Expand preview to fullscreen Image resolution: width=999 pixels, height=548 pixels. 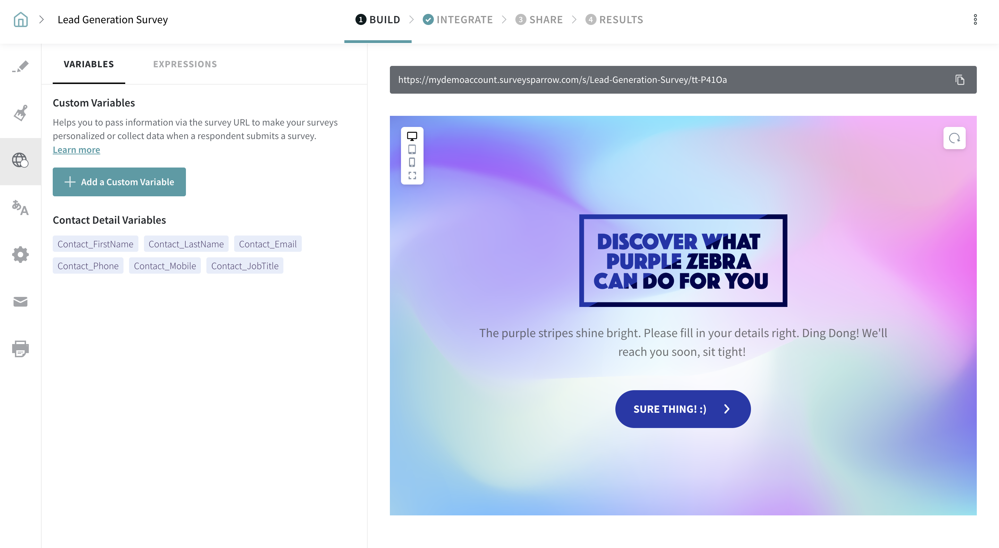click(412, 176)
